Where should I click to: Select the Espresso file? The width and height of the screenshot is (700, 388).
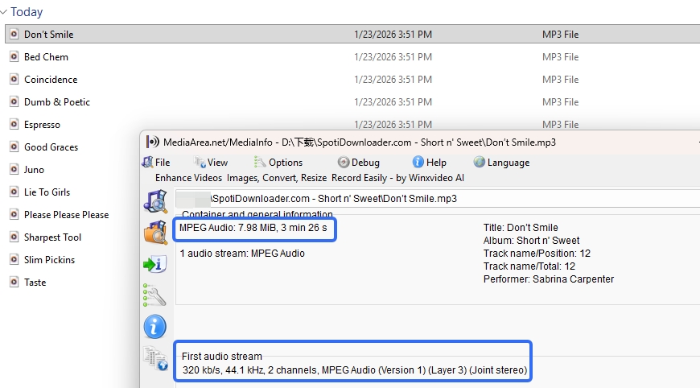point(42,125)
